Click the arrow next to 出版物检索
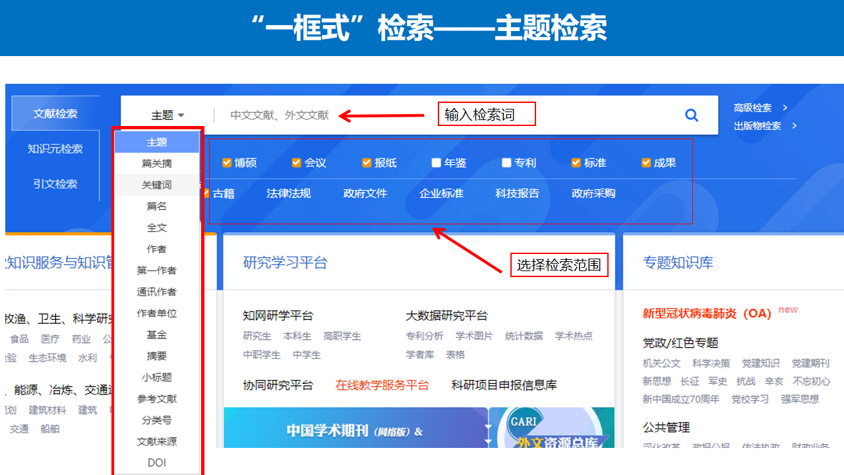Screen dimensions: 844x475 794,125
